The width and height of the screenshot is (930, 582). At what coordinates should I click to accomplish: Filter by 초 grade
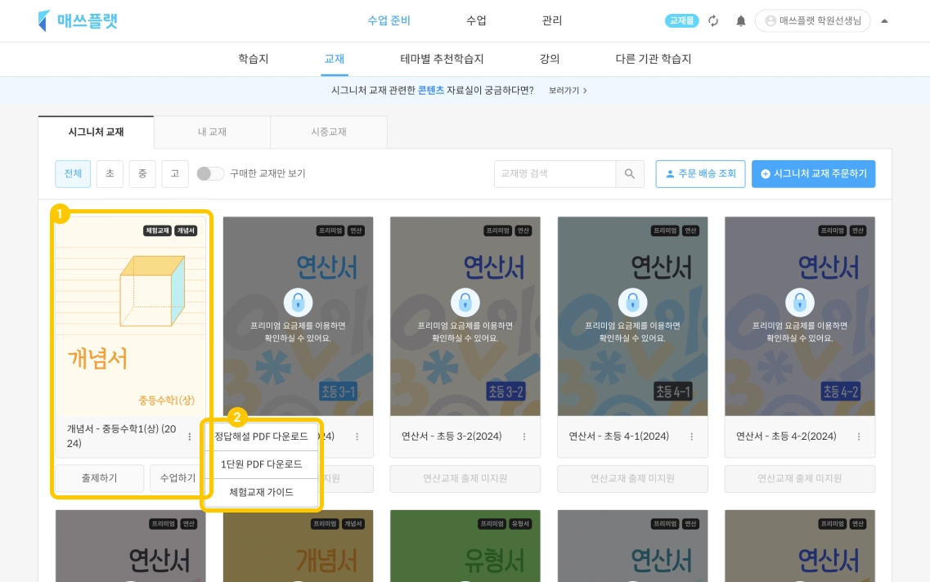(110, 173)
